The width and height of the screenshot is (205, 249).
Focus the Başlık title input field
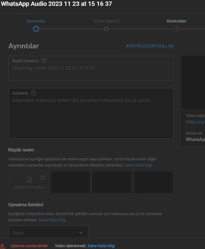click(91, 68)
